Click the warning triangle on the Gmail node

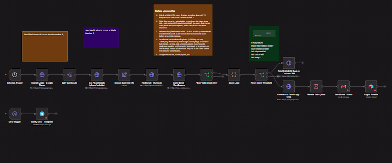tap(347, 90)
